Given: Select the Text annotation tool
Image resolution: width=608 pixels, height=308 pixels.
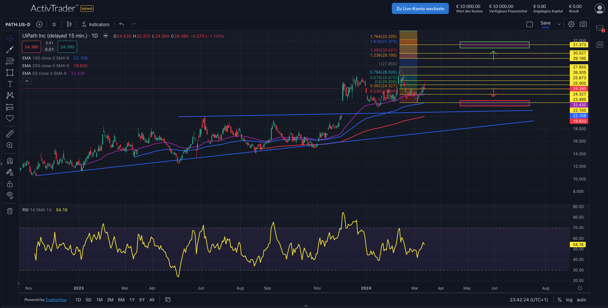Looking at the screenshot, I should click(10, 84).
